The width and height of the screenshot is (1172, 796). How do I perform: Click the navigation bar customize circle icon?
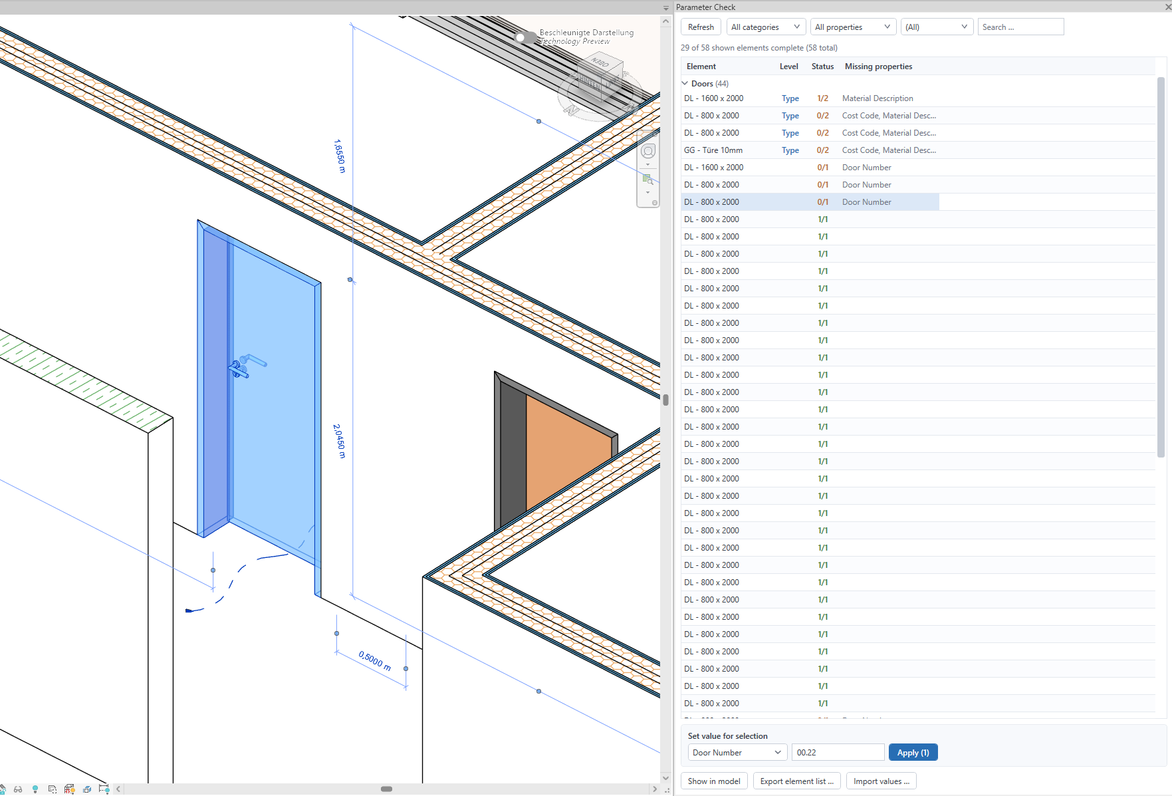[x=655, y=203]
